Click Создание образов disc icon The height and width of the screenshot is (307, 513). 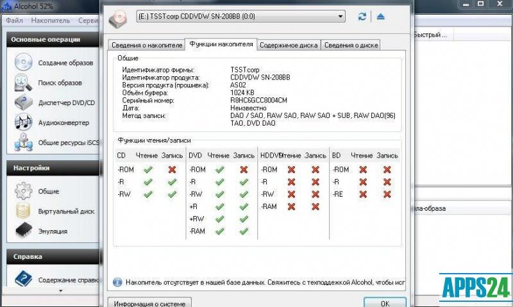point(23,62)
